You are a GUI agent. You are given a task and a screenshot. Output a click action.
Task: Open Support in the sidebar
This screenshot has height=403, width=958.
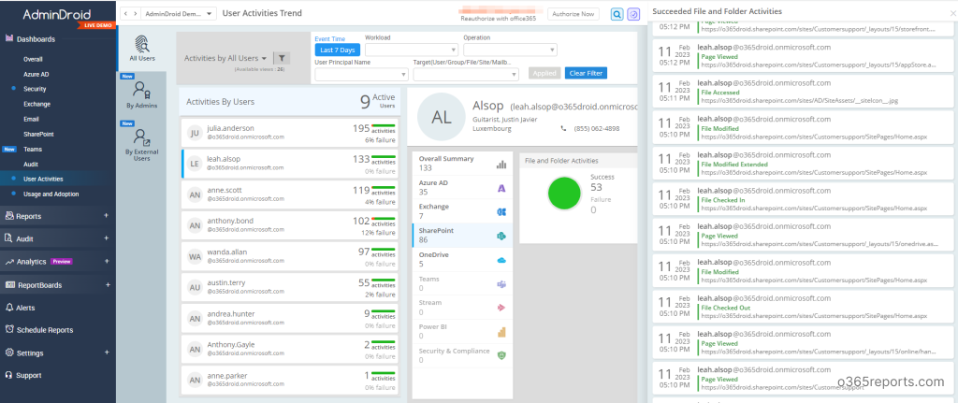pos(29,375)
